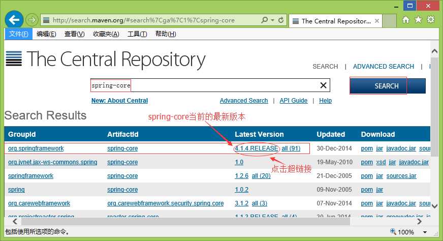Open the zoom level dropdown arrow
Viewport: 443px width, 241px height.
pos(425,232)
